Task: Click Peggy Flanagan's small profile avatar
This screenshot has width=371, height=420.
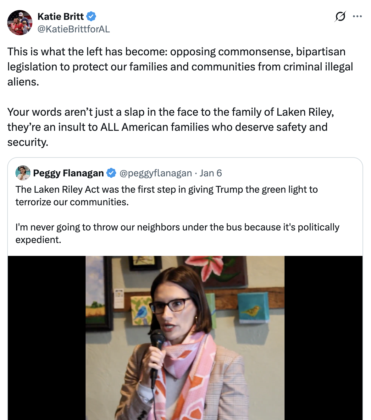Action: tap(23, 173)
